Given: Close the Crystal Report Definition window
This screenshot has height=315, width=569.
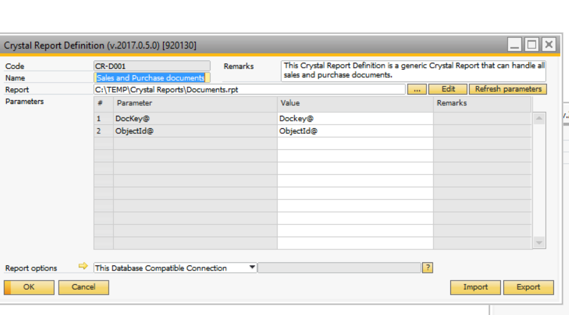Looking at the screenshot, I should [549, 45].
